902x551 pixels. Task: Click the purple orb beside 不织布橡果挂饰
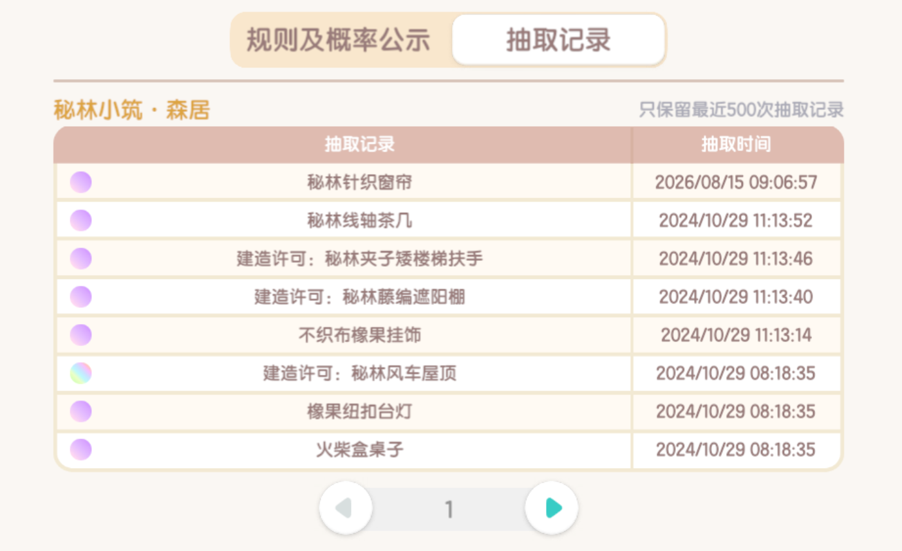[81, 335]
